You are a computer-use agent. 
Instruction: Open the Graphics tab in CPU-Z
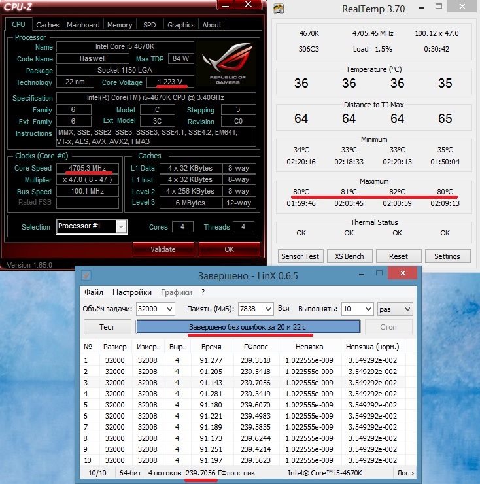click(x=181, y=25)
